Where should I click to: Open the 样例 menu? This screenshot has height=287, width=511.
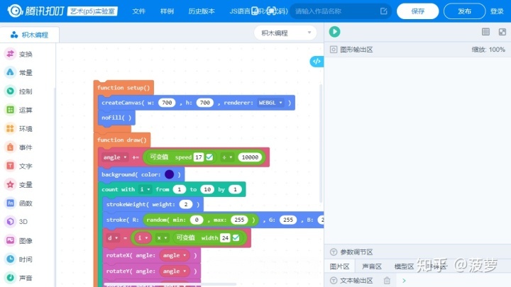(x=167, y=11)
